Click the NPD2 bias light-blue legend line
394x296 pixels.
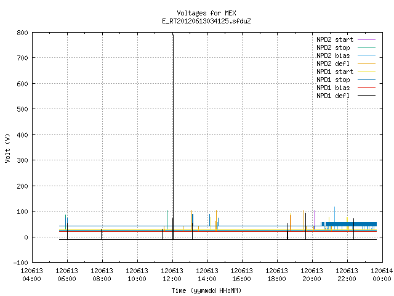[366, 55]
